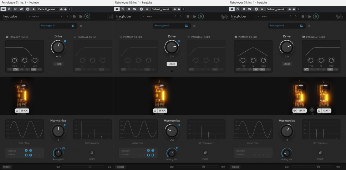Select 12 dB slope in Retrologue 03 primary filter
346x170 pixels.
(x=262, y=69)
